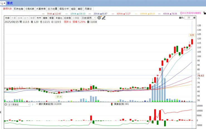Image resolution: width=206 pixels, height=129 pixels.
Task: Toggle the 分價量 overlay button
Action: pyautogui.click(x=76, y=18)
